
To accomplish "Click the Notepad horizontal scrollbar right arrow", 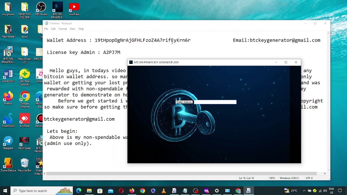I will click(x=325, y=173).
